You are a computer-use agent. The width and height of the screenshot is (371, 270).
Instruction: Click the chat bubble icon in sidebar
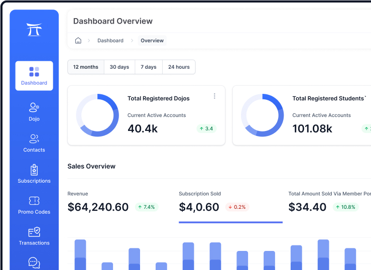click(x=34, y=262)
